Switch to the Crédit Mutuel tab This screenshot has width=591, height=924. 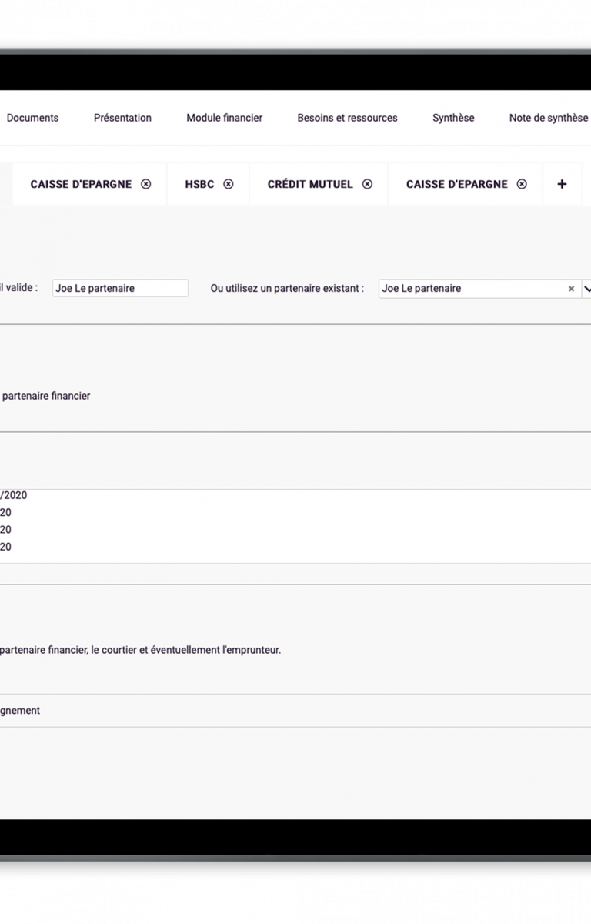point(310,184)
